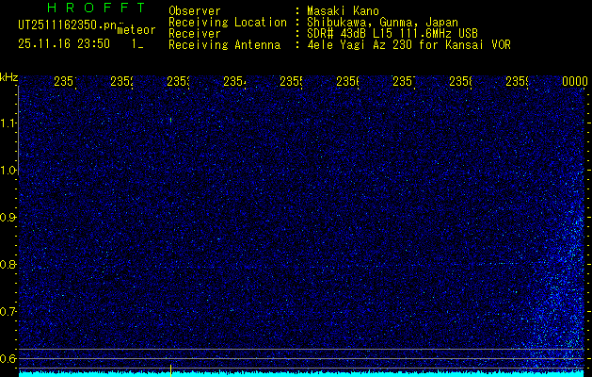Click the kHz axis unit label
The width and height of the screenshot is (592, 377).
point(8,76)
